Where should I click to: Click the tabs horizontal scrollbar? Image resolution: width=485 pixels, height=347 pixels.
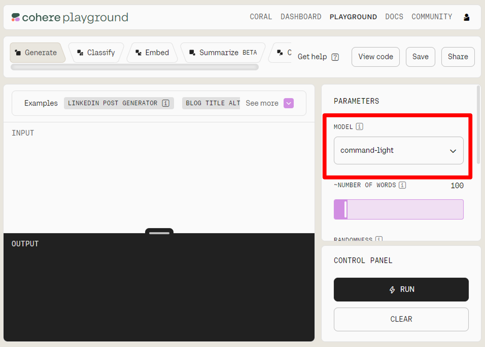tap(135, 67)
